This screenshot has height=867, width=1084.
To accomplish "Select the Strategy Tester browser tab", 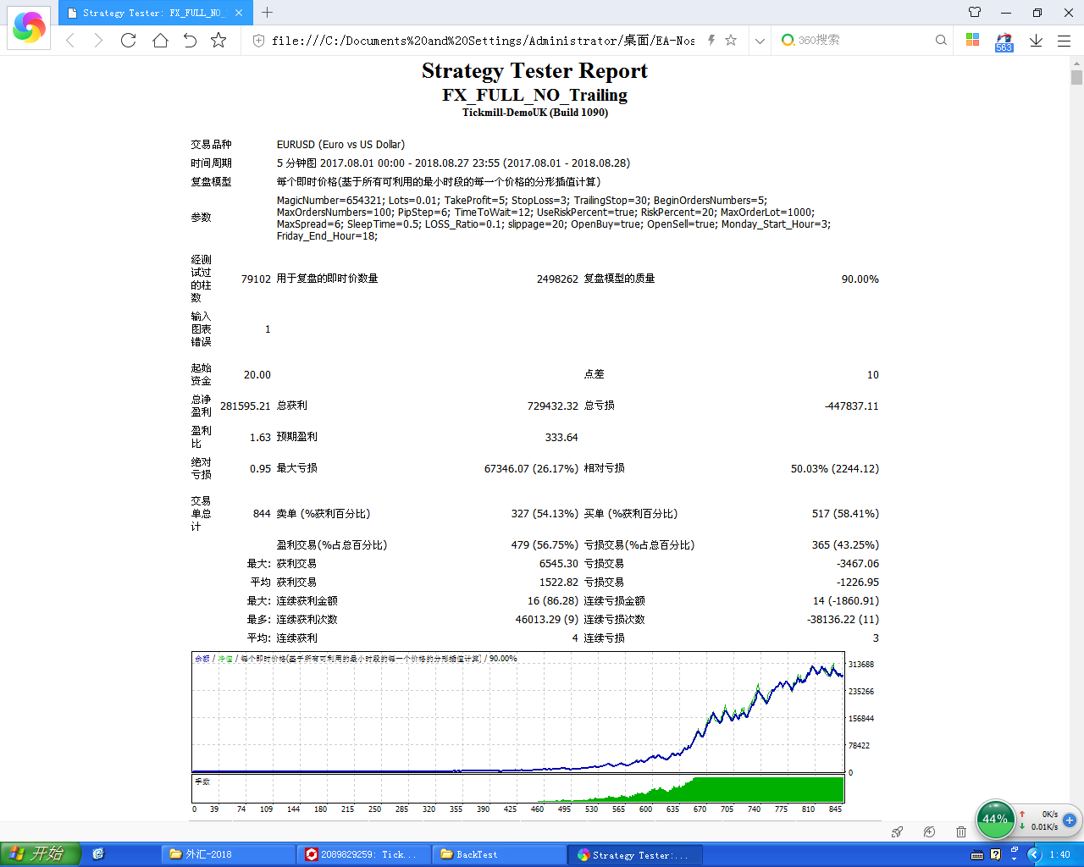I will click(x=155, y=13).
